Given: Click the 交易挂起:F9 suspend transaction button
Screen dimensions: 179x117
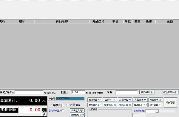Looking at the screenshot, I should tap(125, 105).
